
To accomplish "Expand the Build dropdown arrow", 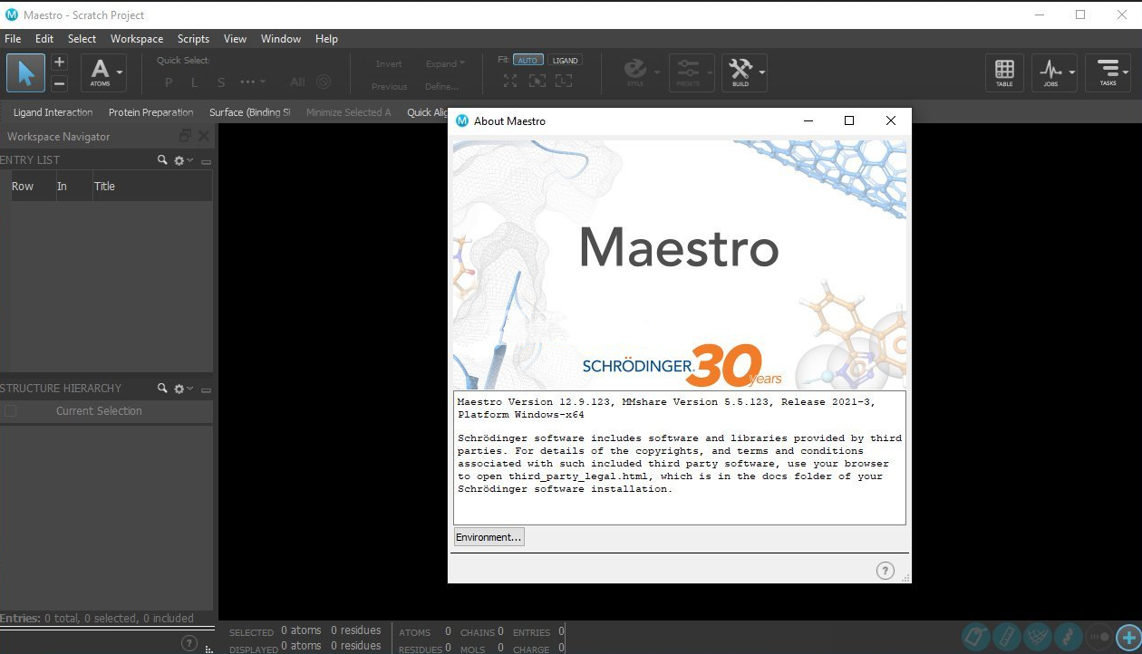I will (762, 72).
